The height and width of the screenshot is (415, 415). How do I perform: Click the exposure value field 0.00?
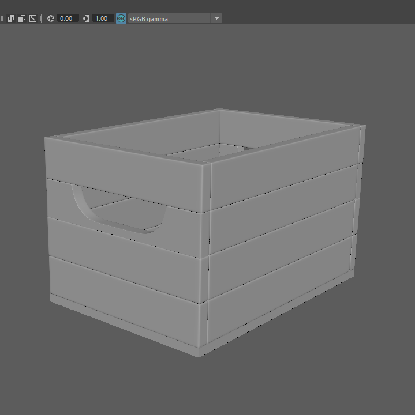coord(67,18)
